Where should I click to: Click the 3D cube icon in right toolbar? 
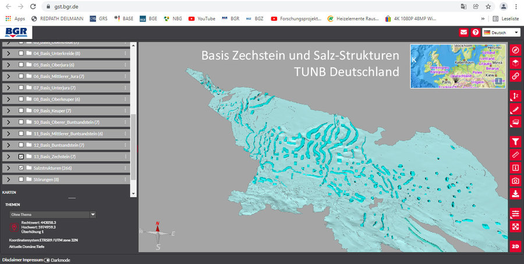515,63
